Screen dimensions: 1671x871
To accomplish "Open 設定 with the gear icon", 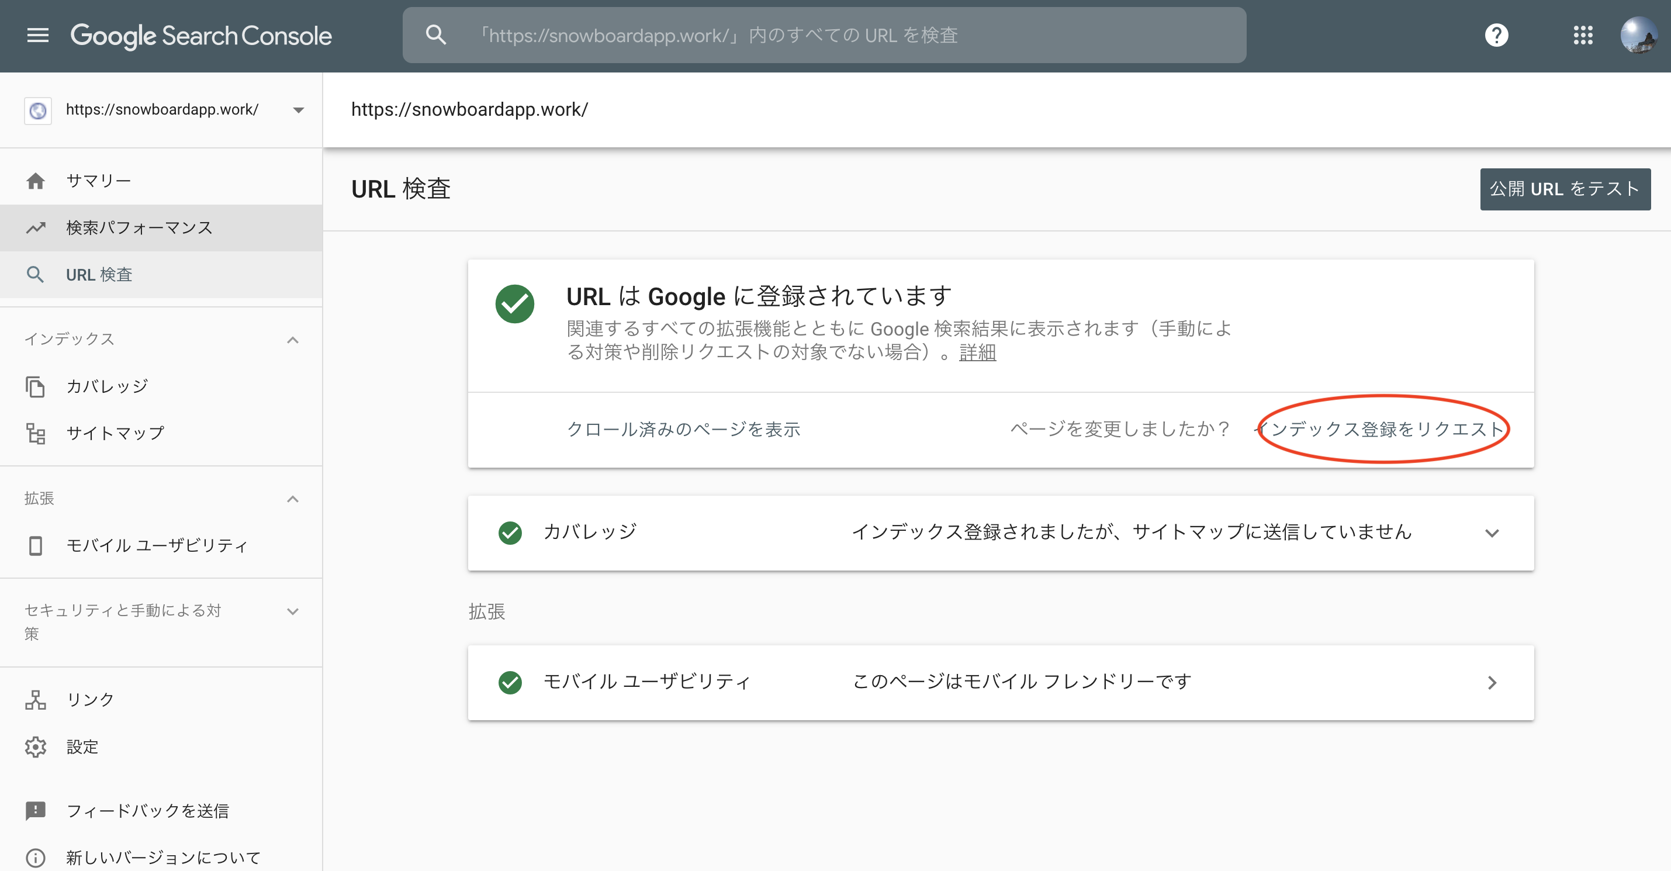I will pyautogui.click(x=82, y=746).
